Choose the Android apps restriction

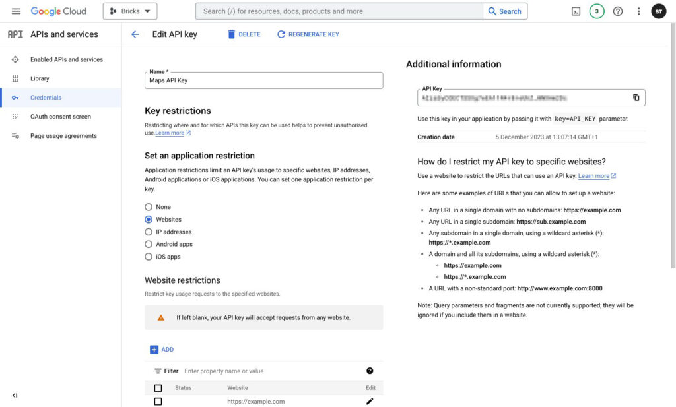149,244
